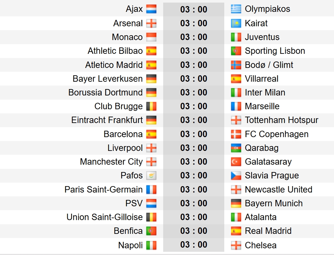Open the Arsenal team link
334x255 pixels.
coord(128,23)
